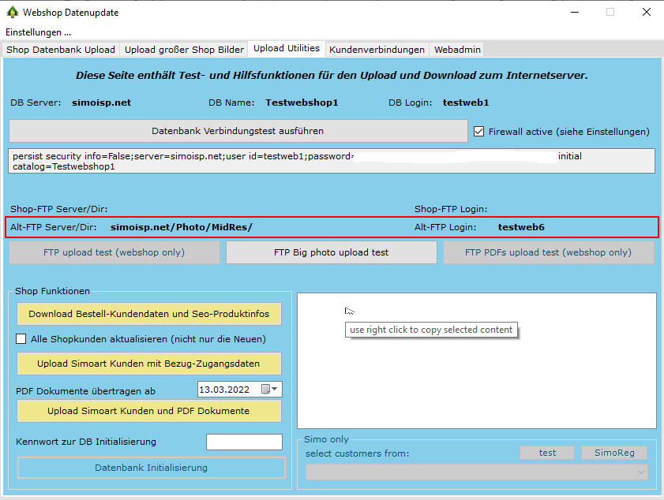Run Datenbank Verbindungstest ausführen
The width and height of the screenshot is (664, 500).
pos(238,131)
